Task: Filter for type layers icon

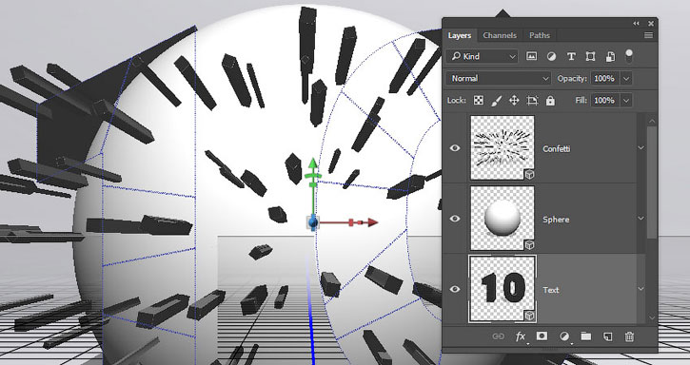Action: click(571, 56)
